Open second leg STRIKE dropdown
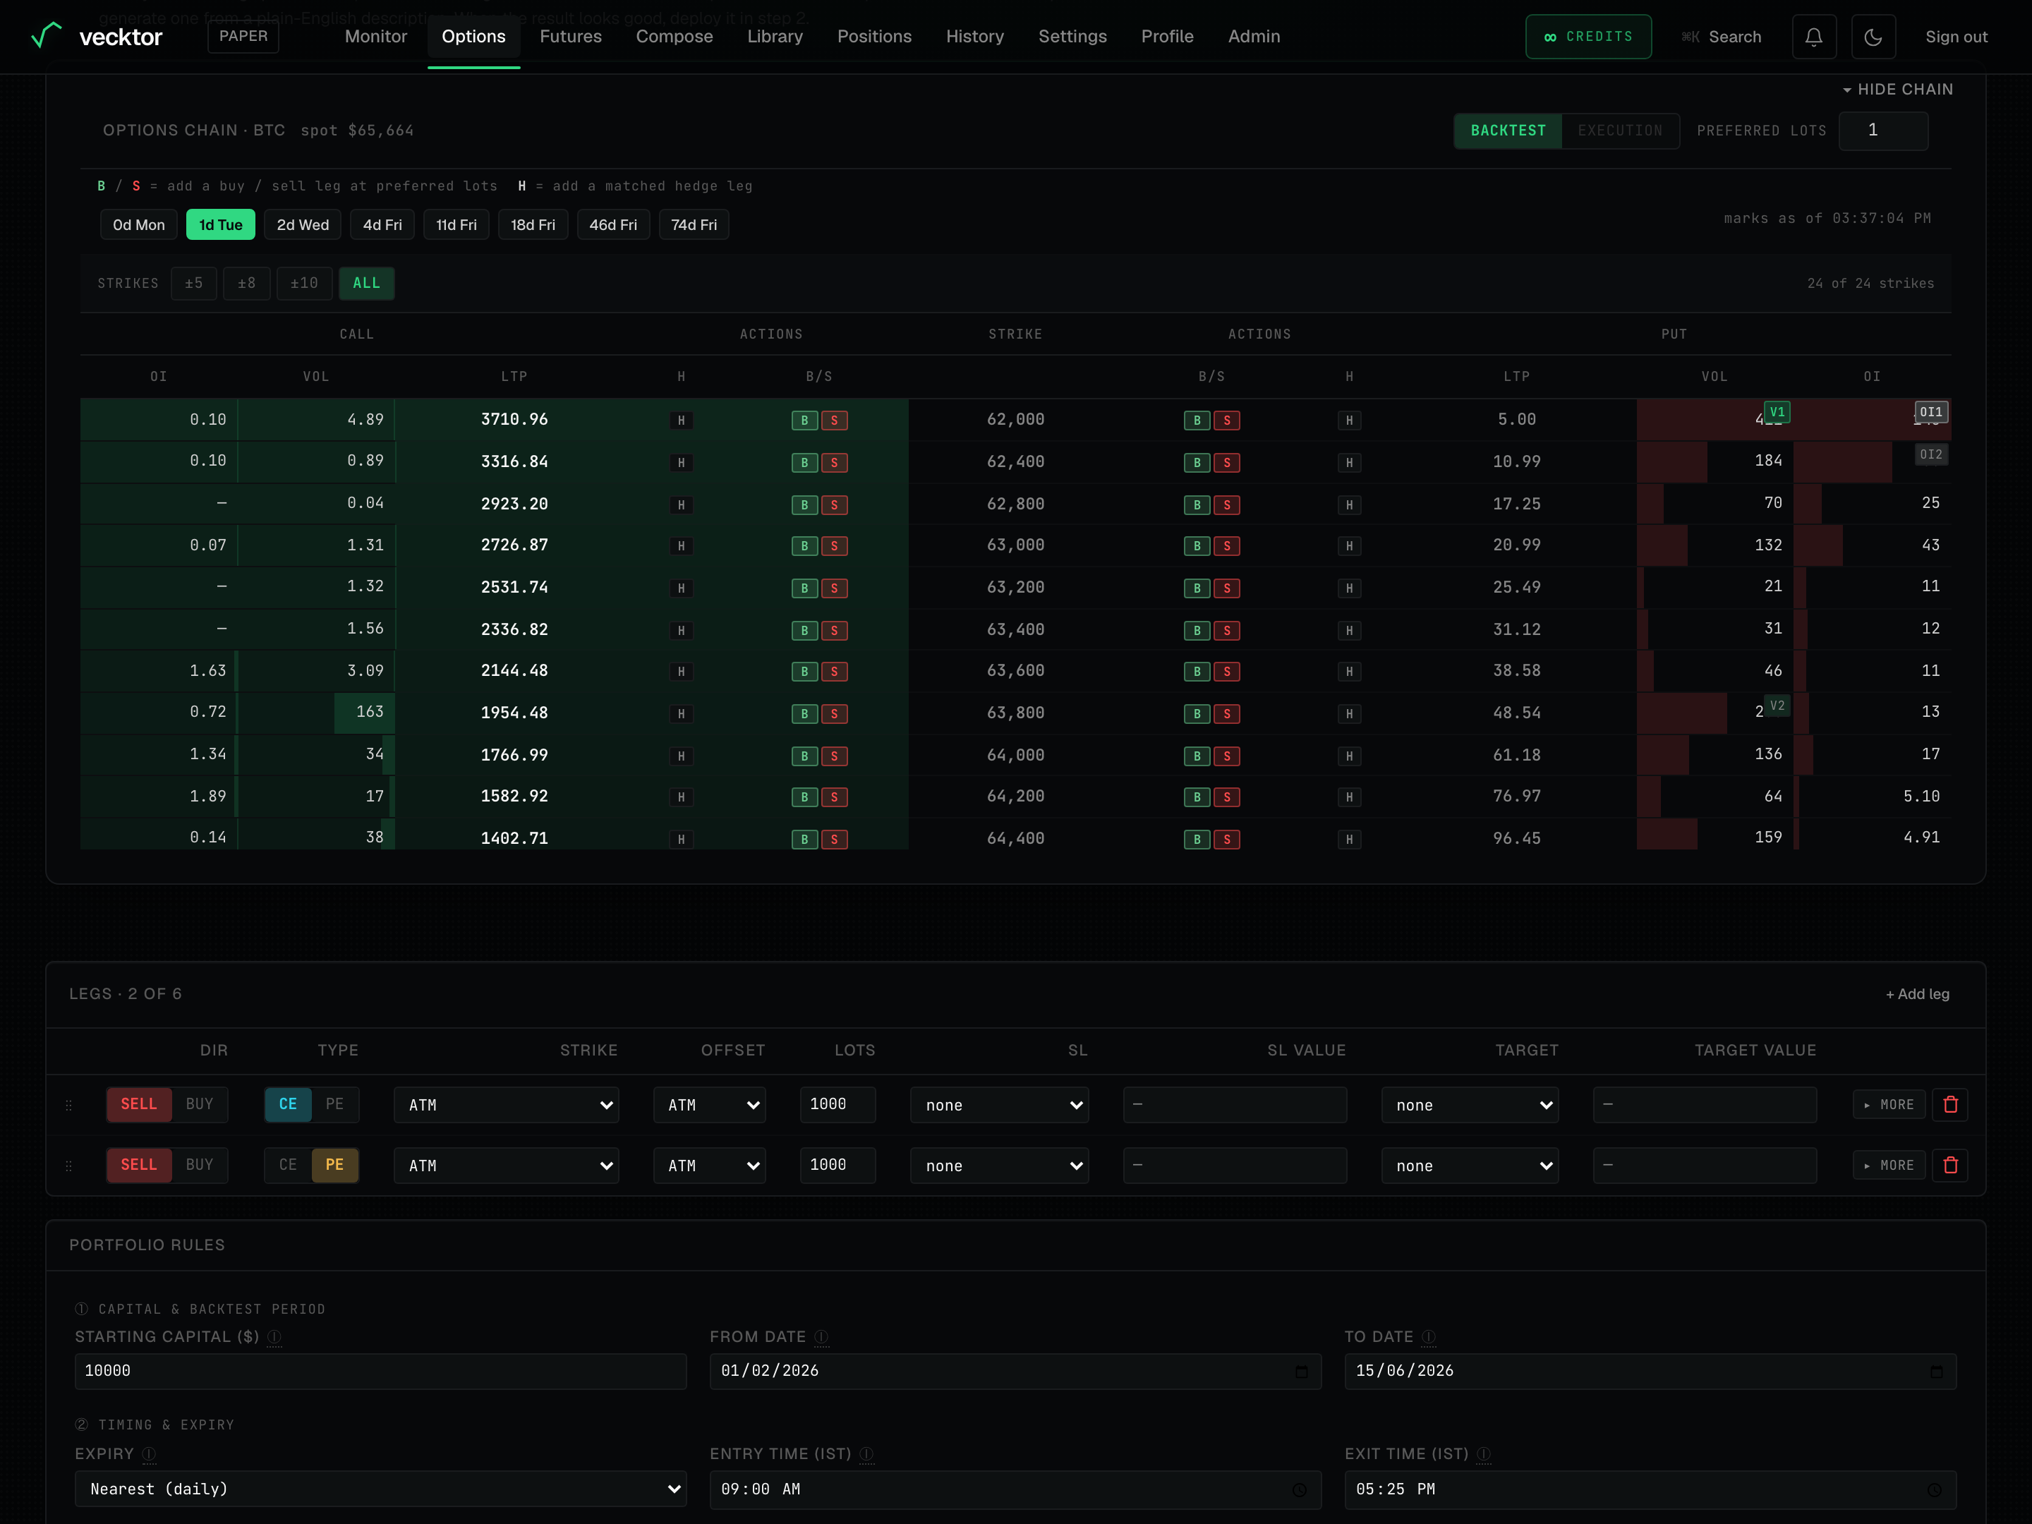Screen dimensions: 2032x1524 coord(506,1166)
